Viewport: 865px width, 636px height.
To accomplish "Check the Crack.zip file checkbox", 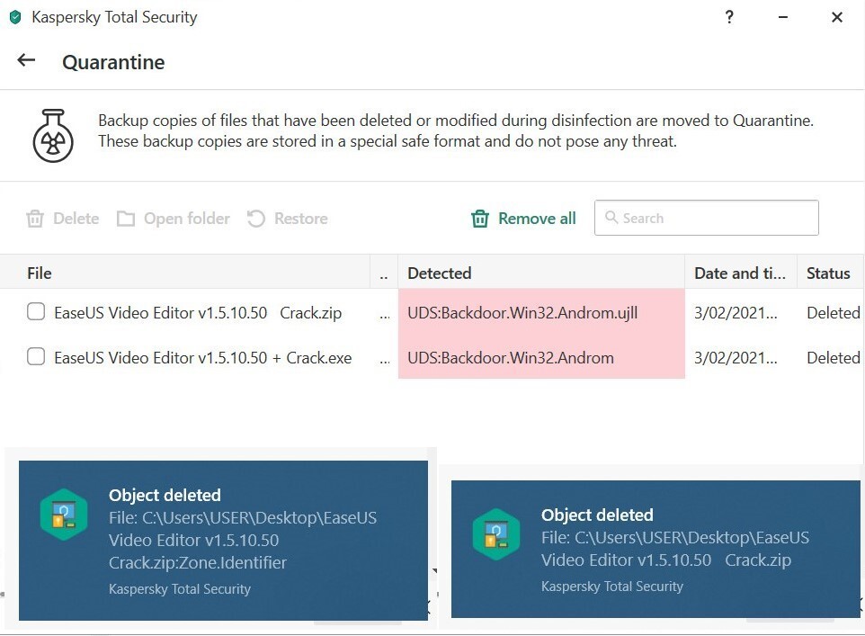I will click(36, 312).
